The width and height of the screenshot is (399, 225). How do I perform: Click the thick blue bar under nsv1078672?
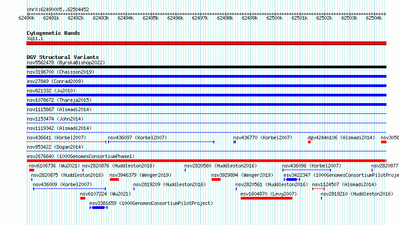206,104
